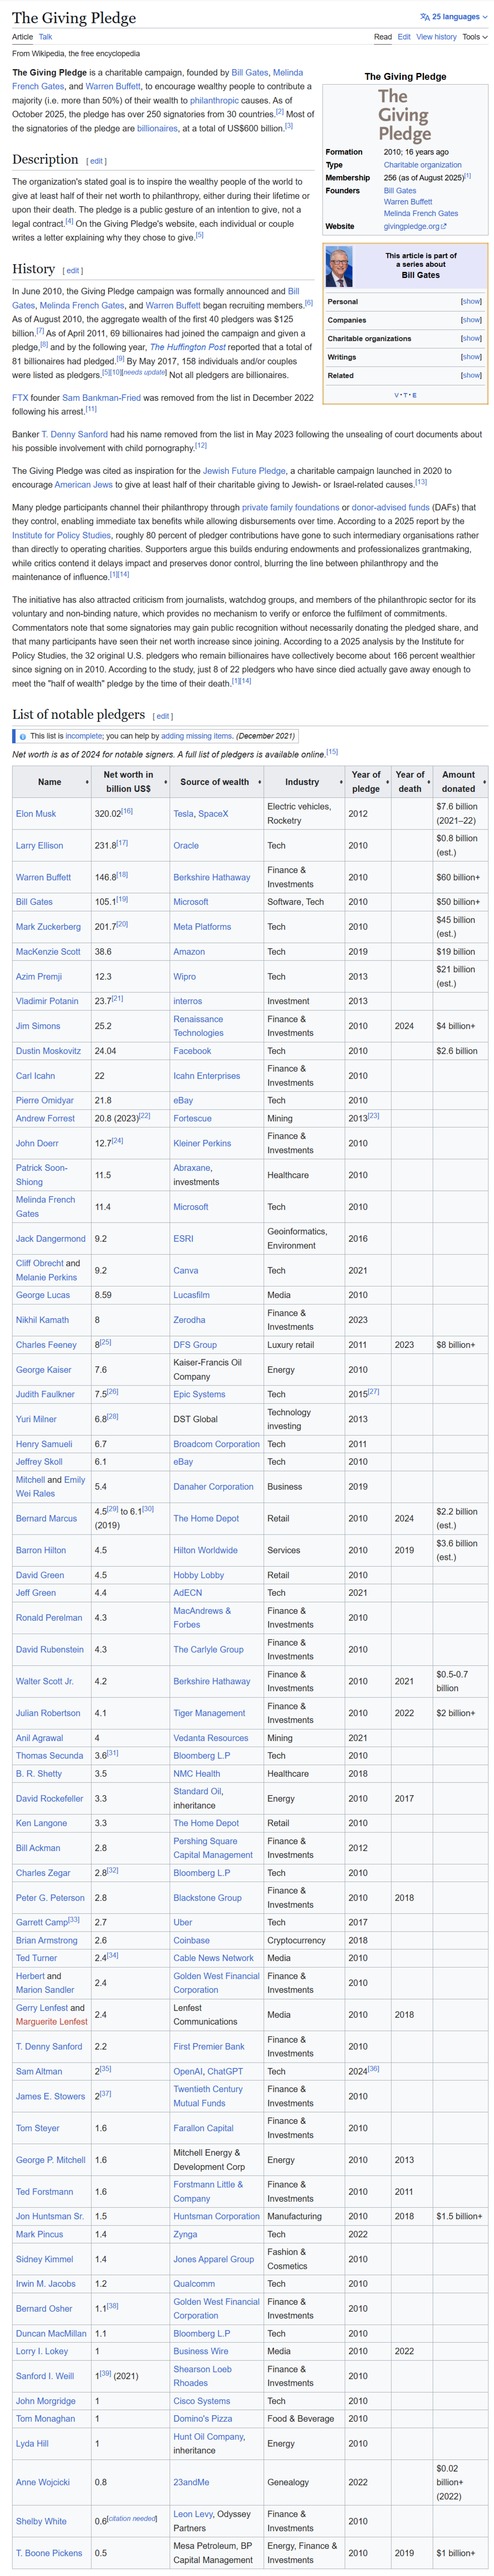Image resolution: width=494 pixels, height=2576 pixels.
Task: Edit the Description section
Action: tap(96, 161)
